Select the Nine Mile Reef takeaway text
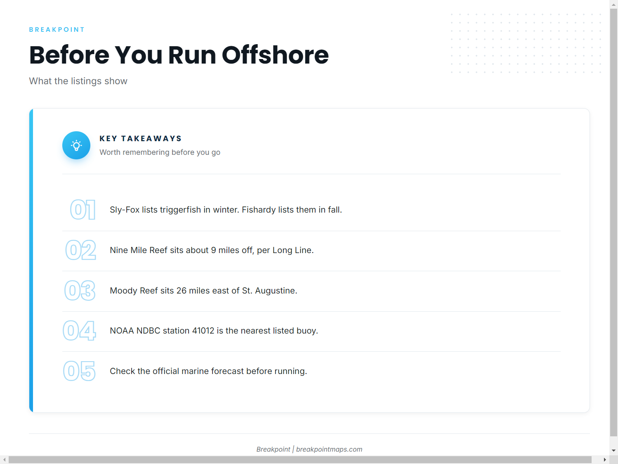The image size is (618, 464). tap(212, 250)
